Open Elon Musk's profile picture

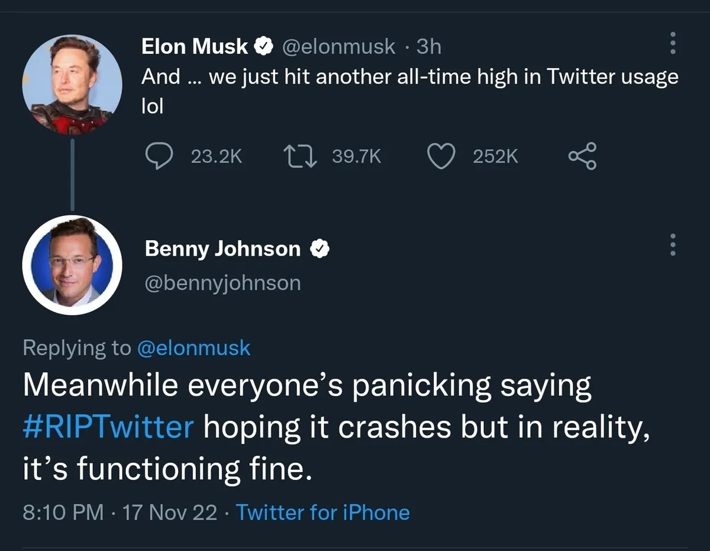72,84
